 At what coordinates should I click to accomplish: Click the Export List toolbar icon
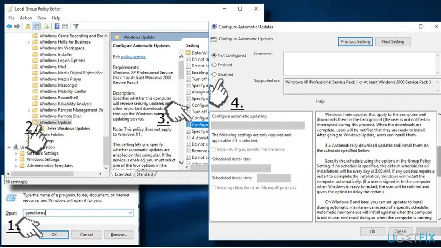tap(46, 27)
